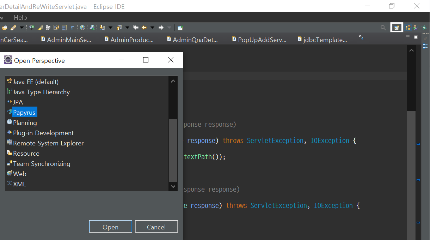The width and height of the screenshot is (430, 240).
Task: Switch to the AdminMainSe... editor tab
Action: coord(66,40)
